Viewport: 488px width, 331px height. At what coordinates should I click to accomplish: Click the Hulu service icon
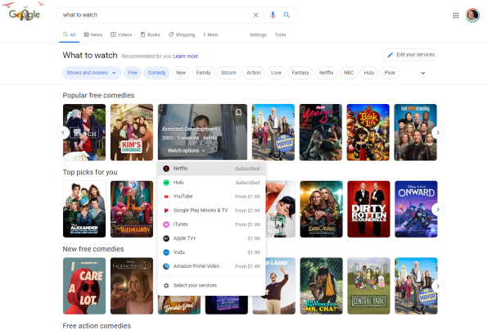pyautogui.click(x=166, y=183)
